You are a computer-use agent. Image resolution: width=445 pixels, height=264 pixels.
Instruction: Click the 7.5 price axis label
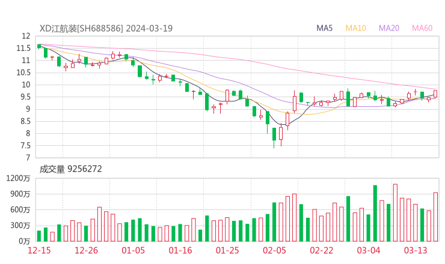point(25,146)
